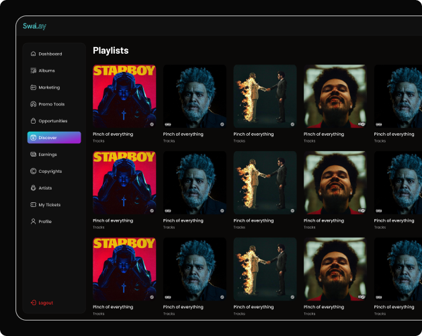Click the Swalay logo
422x336 pixels.
(x=34, y=26)
